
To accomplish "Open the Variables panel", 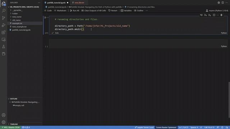I will pyautogui.click(x=126, y=10).
